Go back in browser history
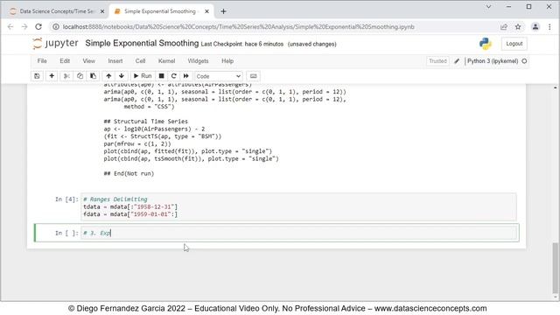This screenshot has width=560, height=315. coord(10,27)
